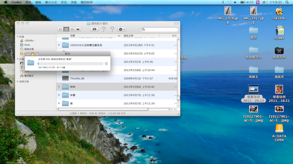This screenshot has width=293, height=164.
Task: Click the Wi-Fi menu bar icon
Action: 229,2
